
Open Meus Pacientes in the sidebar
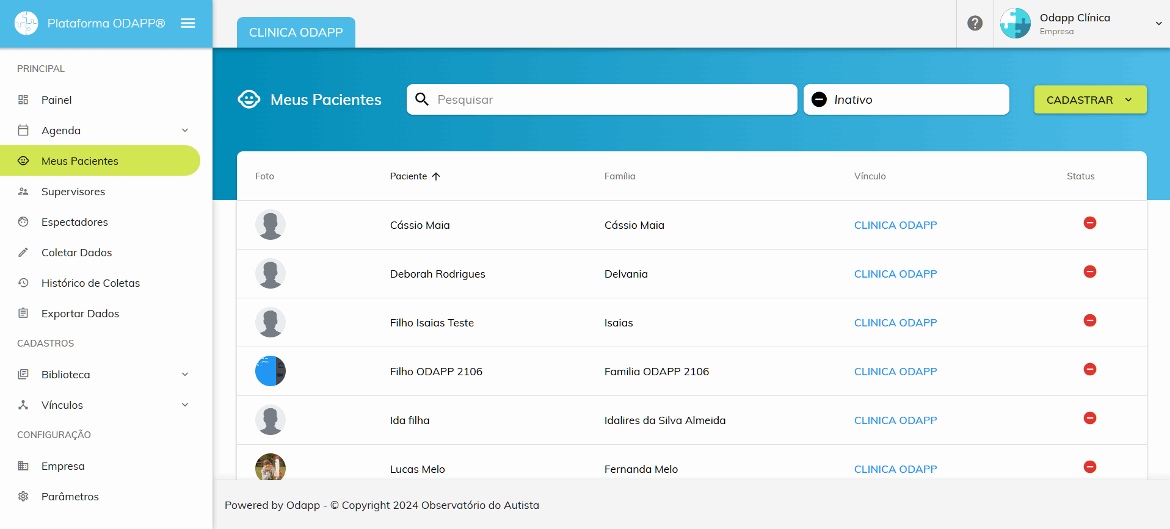100,160
